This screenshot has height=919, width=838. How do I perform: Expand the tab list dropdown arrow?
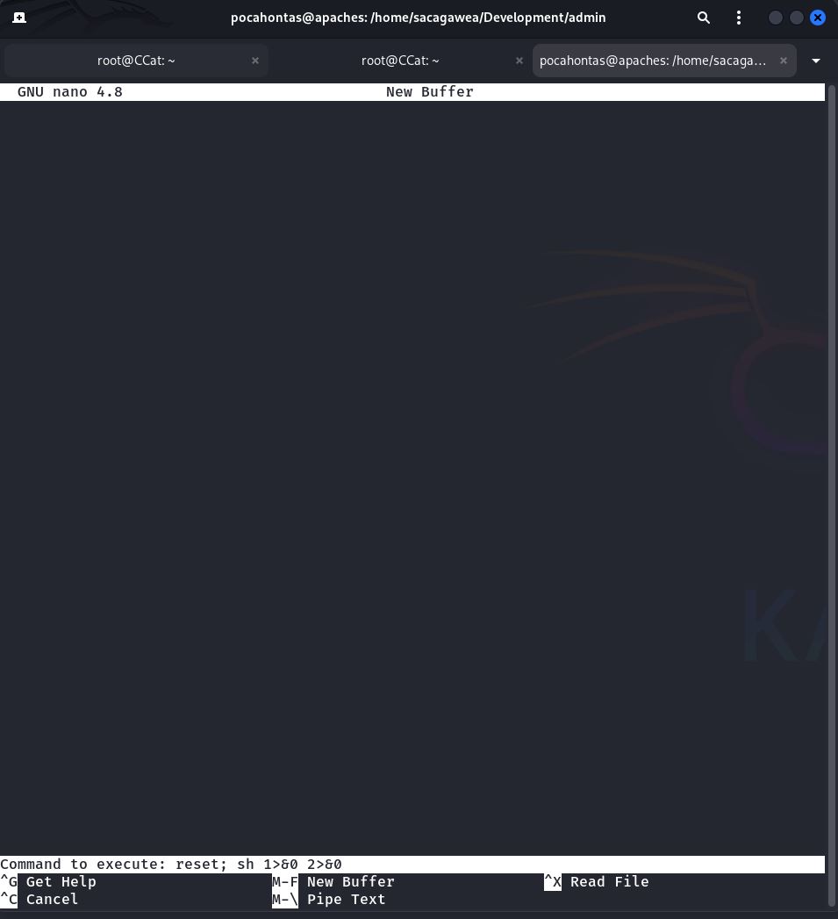816,61
